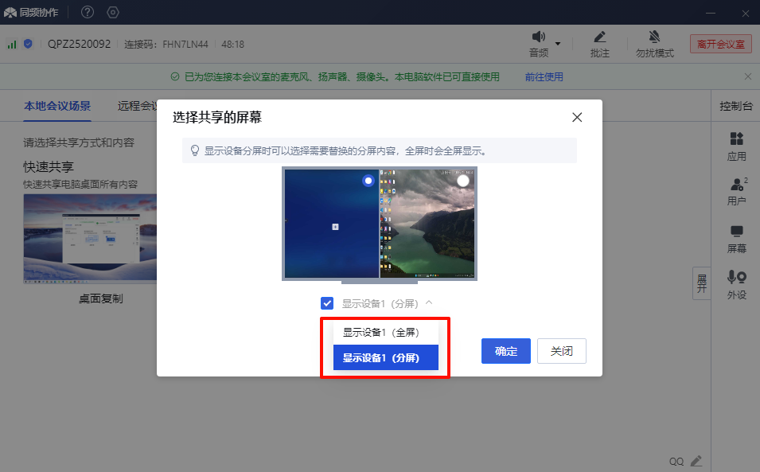Follow the 前往使用 link
The image size is (760, 472).
[x=544, y=76]
